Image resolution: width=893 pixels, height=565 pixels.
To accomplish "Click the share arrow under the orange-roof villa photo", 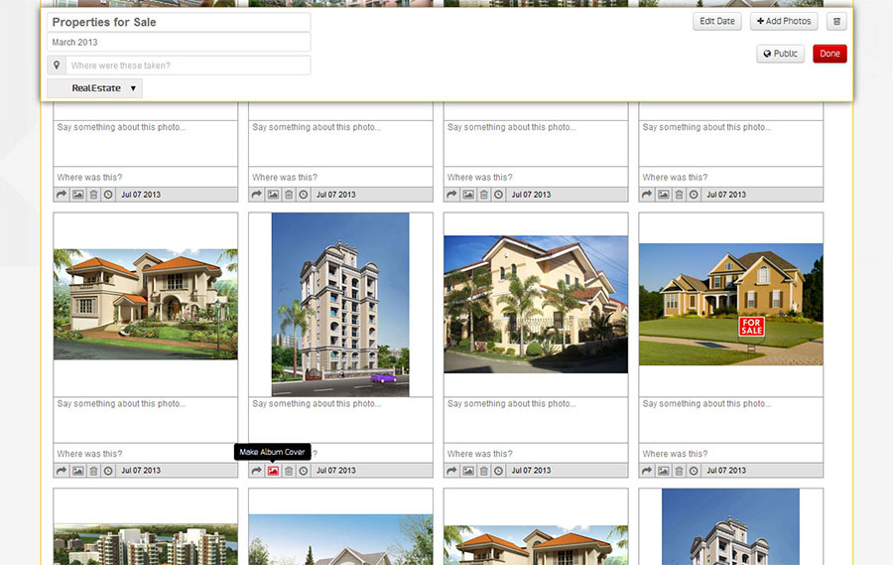I will (x=62, y=471).
